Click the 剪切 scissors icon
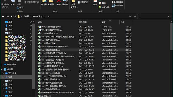Screen dimensions: 173x97 tap(18, 8)
